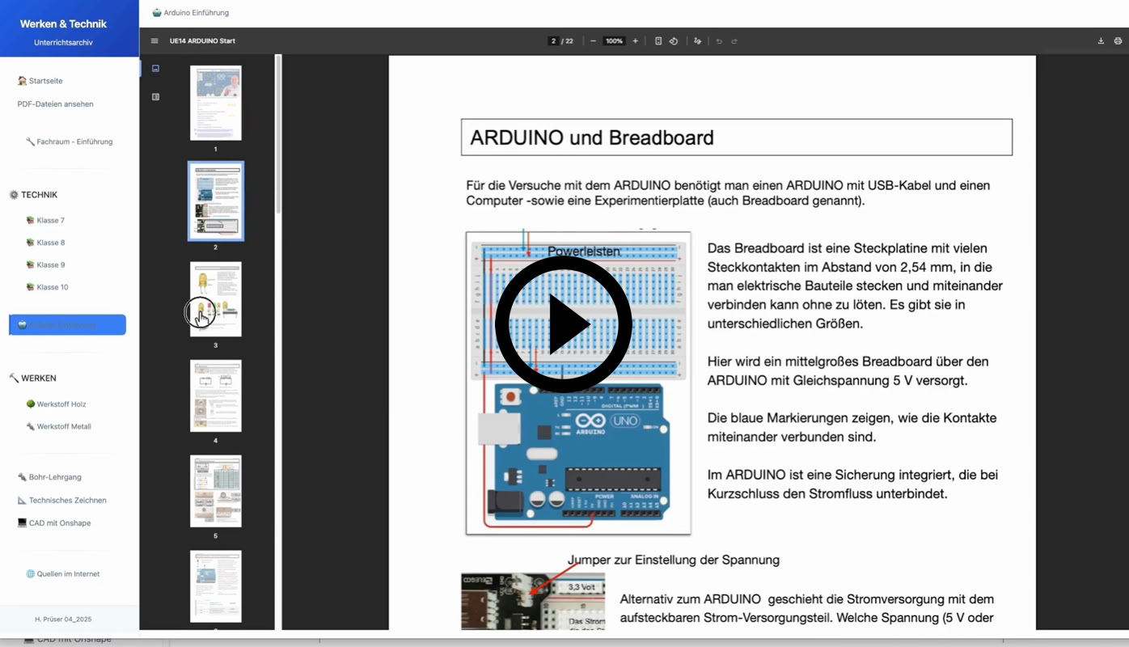
Task: Click the zoom out minus icon
Action: [x=593, y=41]
